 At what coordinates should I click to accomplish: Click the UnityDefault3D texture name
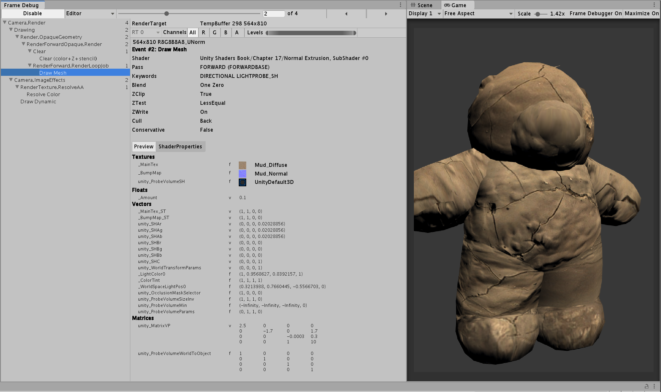click(274, 182)
